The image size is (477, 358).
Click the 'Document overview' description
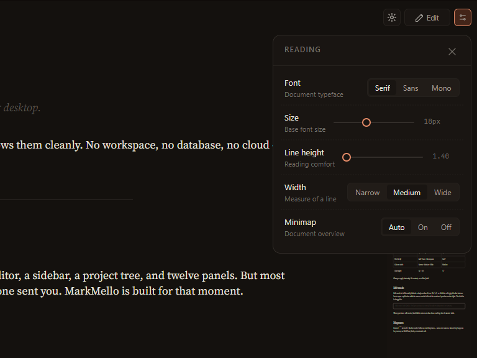click(x=314, y=234)
